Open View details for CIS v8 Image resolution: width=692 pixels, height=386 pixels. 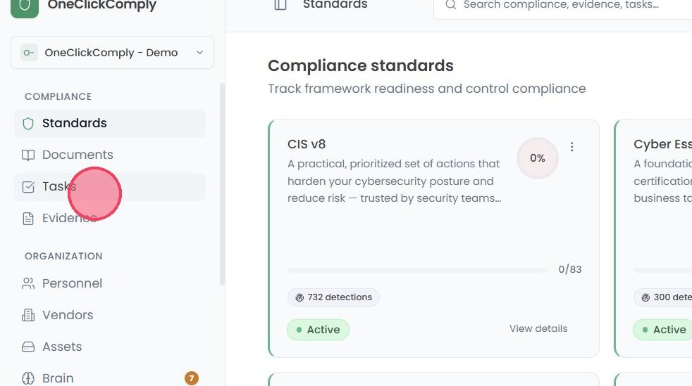tap(538, 329)
